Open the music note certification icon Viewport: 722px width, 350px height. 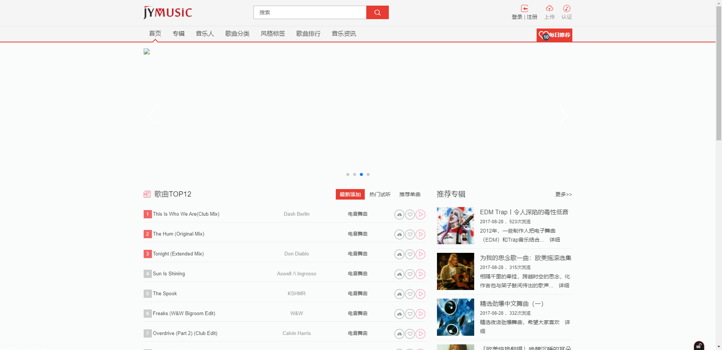[567, 9]
